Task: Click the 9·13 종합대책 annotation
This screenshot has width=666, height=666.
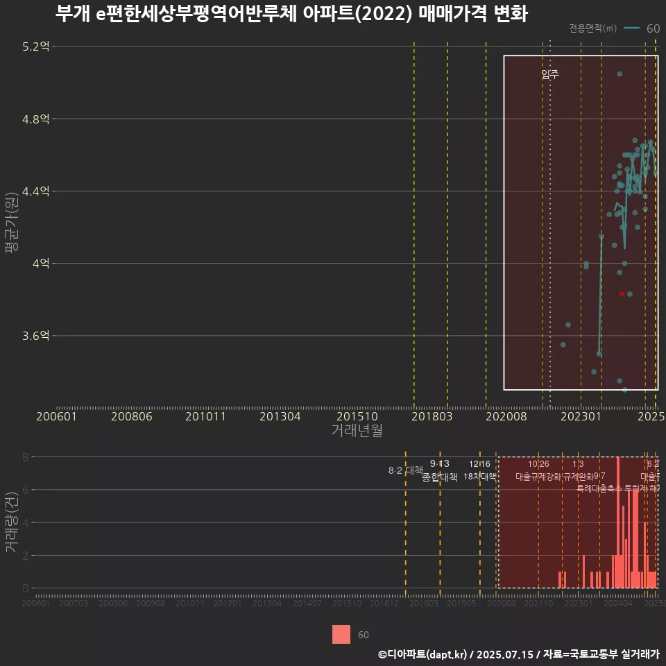Action: pyautogui.click(x=440, y=470)
